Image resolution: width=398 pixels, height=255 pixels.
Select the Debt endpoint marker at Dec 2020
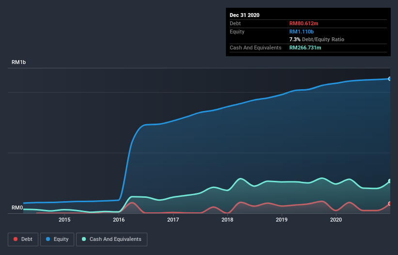click(x=390, y=204)
